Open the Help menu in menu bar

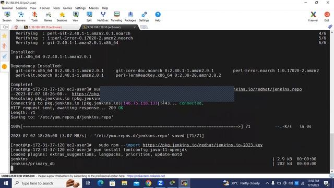click(x=105, y=8)
